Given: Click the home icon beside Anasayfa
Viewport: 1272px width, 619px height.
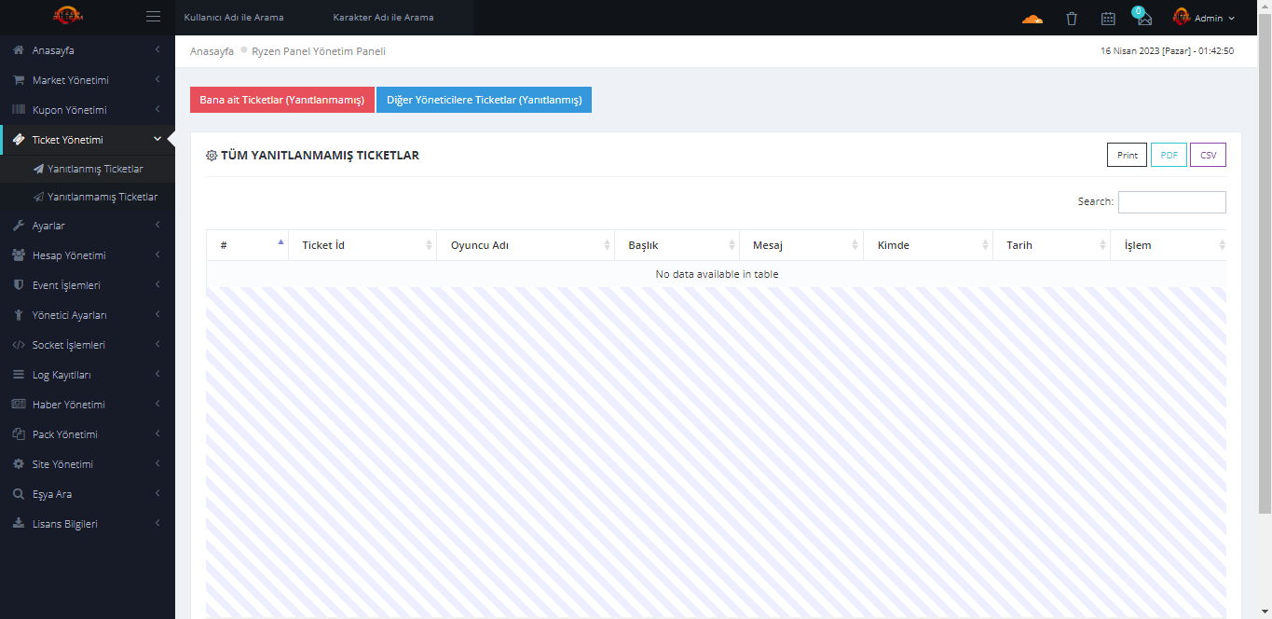Looking at the screenshot, I should click(x=19, y=49).
